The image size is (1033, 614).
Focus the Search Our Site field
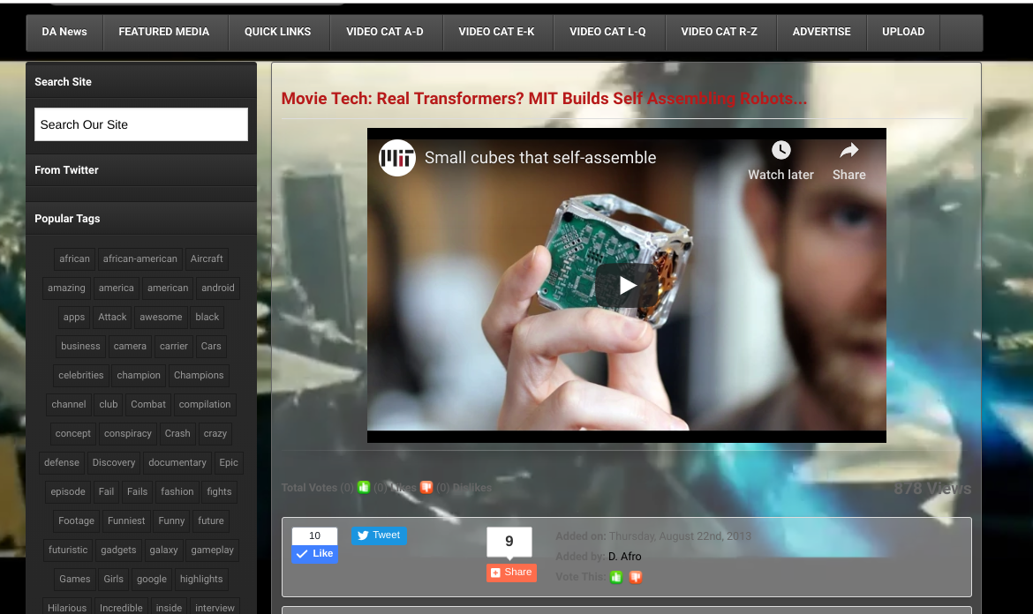(x=141, y=124)
